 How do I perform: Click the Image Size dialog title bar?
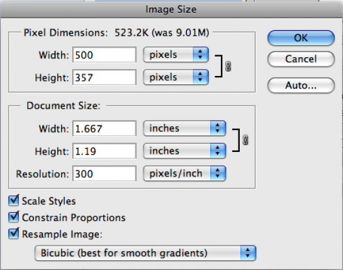[171, 9]
